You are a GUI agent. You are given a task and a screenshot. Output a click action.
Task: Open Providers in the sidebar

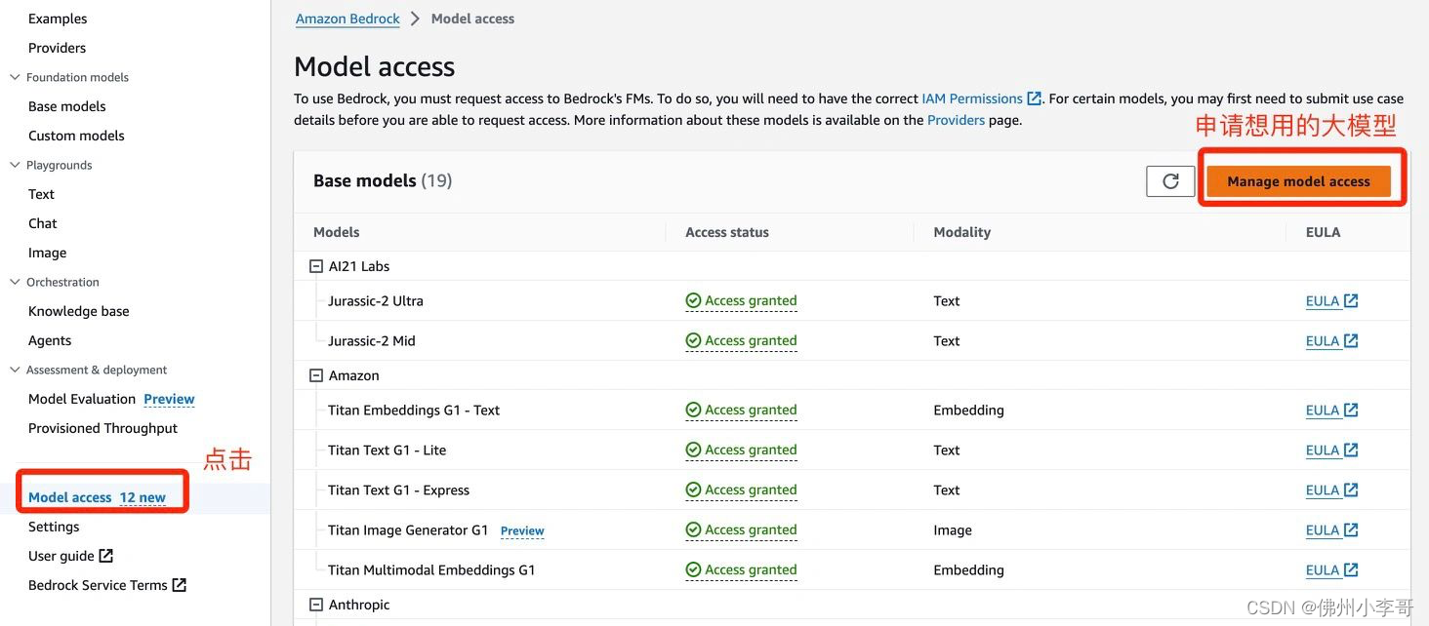click(x=57, y=48)
